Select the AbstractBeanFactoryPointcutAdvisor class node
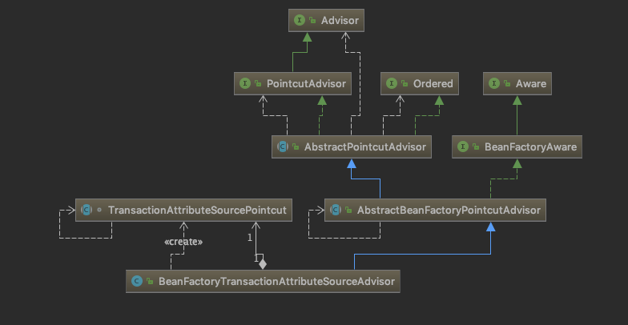The image size is (628, 325). (x=436, y=210)
